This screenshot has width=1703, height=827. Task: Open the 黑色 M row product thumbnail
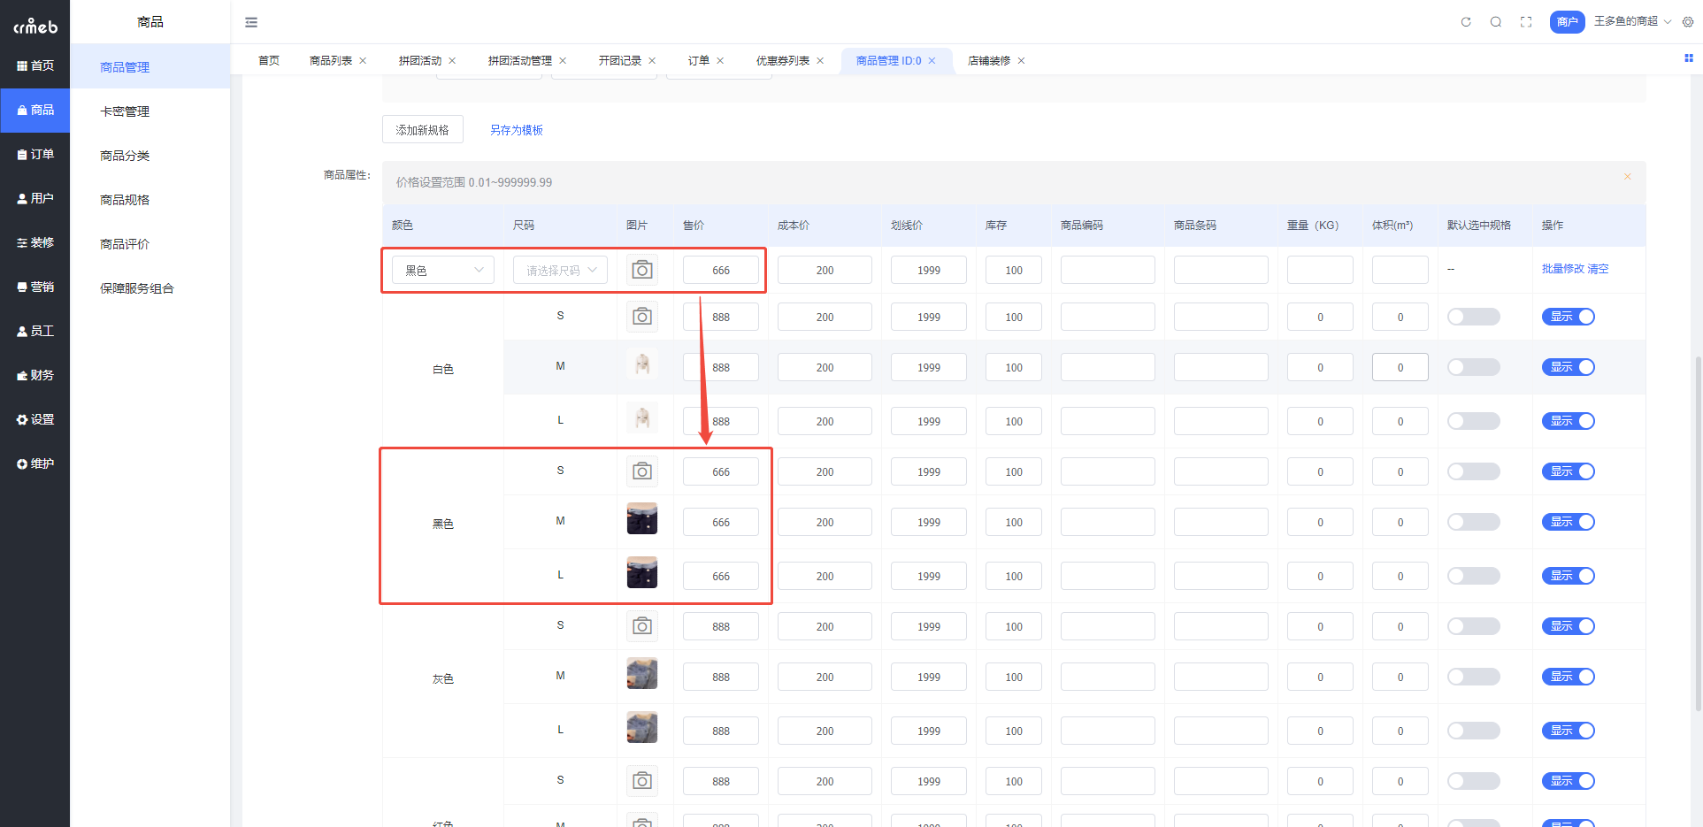click(642, 518)
